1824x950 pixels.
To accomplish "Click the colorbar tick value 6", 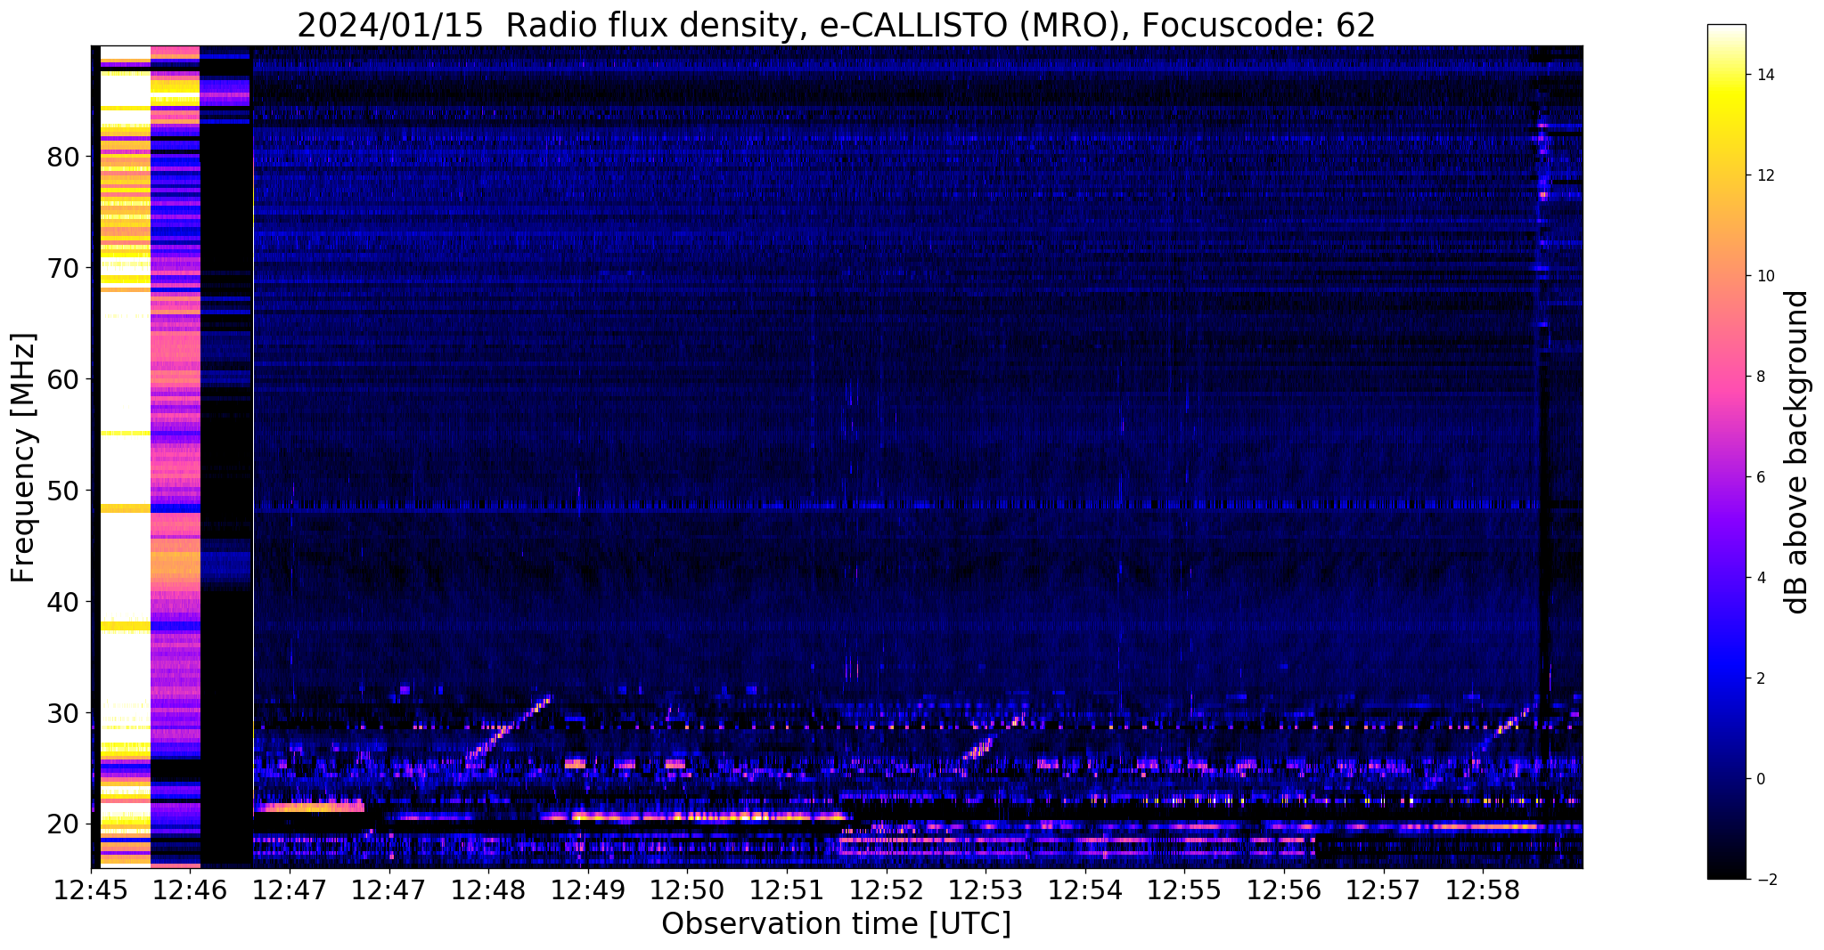I will click(1760, 477).
